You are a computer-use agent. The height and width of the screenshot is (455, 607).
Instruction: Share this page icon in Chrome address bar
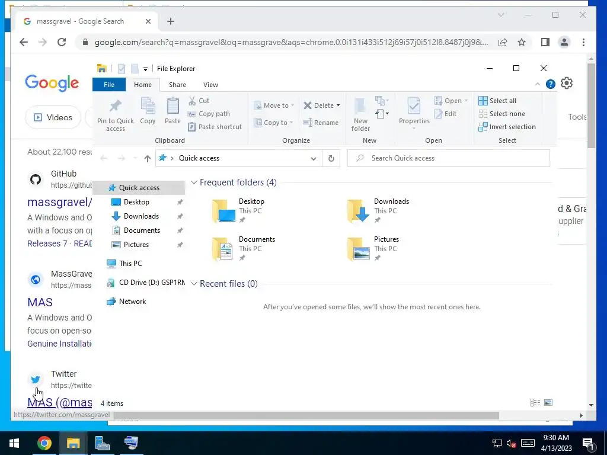[503, 42]
